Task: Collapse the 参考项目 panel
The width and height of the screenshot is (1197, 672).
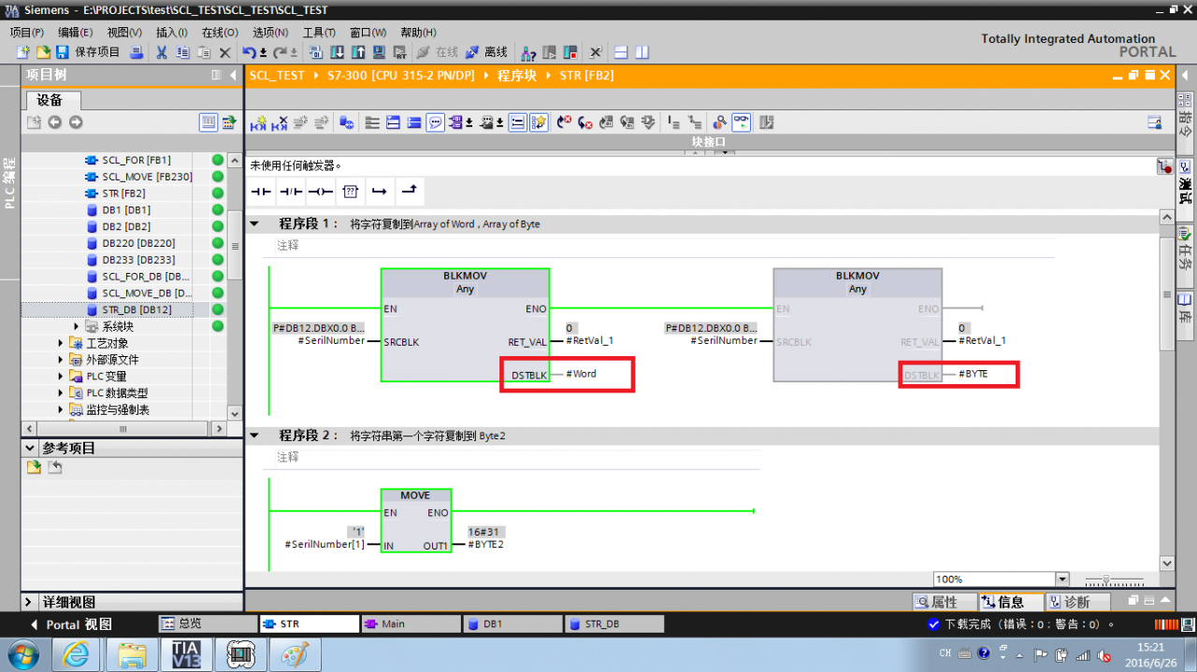Action: 30,449
